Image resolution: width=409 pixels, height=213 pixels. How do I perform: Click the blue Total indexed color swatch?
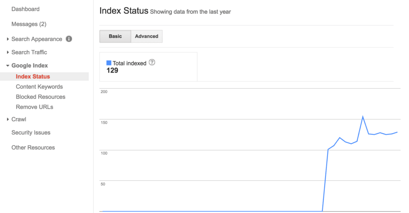point(109,63)
